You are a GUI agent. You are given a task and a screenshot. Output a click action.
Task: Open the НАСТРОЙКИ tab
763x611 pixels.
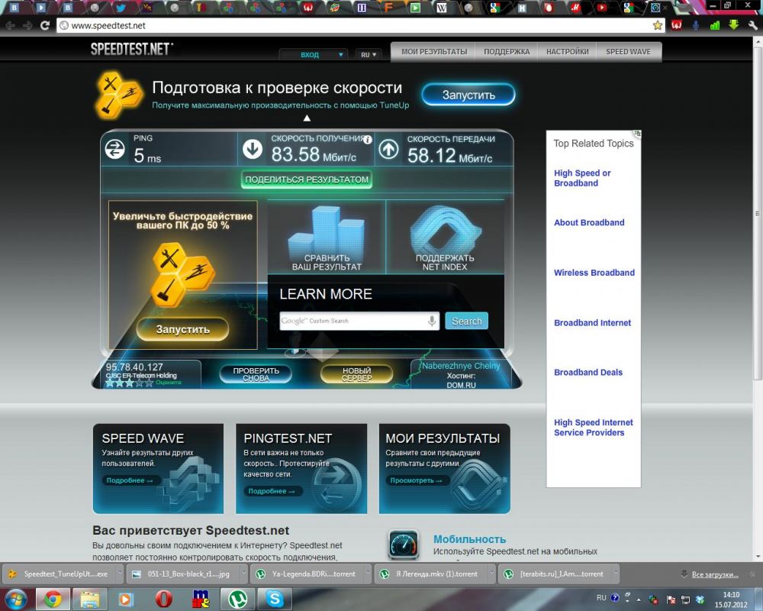[568, 52]
